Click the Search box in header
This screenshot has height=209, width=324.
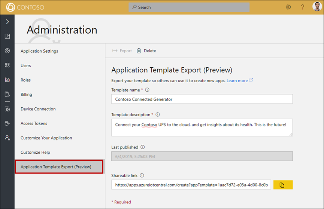[x=189, y=7]
